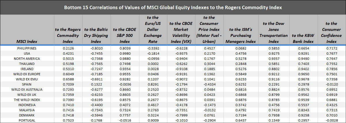Click Spain Consumer Confidence value -0.0120
The width and height of the screenshot is (346, 123).
[331, 84]
